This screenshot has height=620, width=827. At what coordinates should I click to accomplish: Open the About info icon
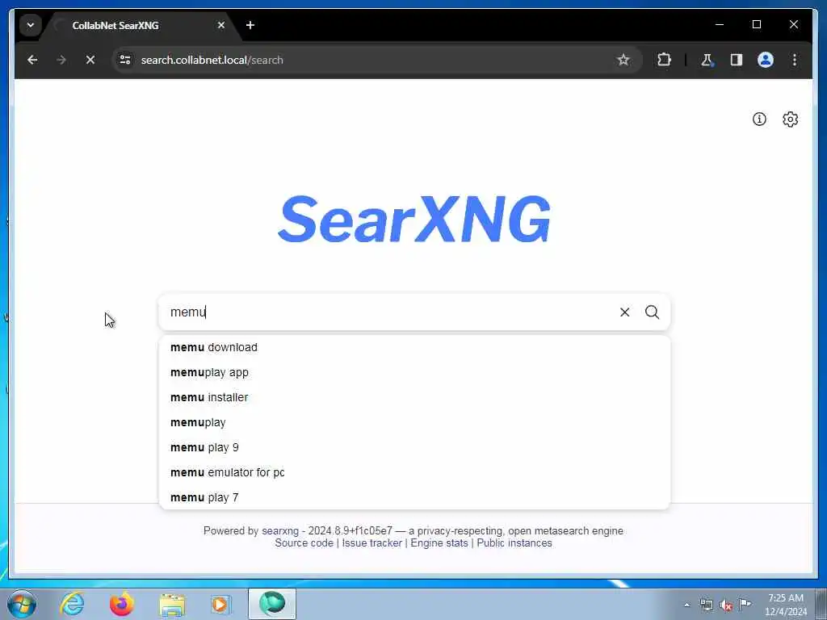[x=759, y=119]
